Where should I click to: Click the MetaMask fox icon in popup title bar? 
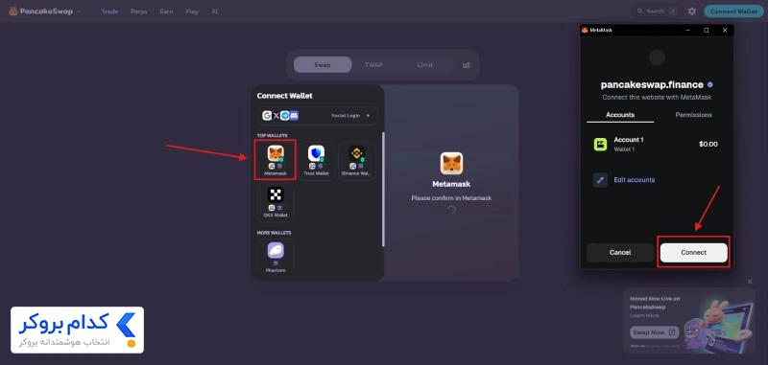point(585,31)
